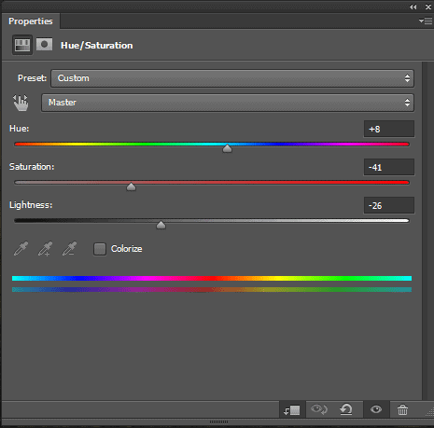Clip adjustment to the layer below
This screenshot has width=434, height=428.
tap(292, 410)
